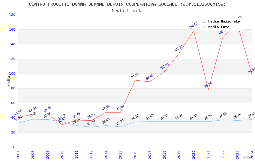Select year 2018 on the x-axis
Image resolution: width=255 pixels, height=165 pixels.
tap(164, 154)
